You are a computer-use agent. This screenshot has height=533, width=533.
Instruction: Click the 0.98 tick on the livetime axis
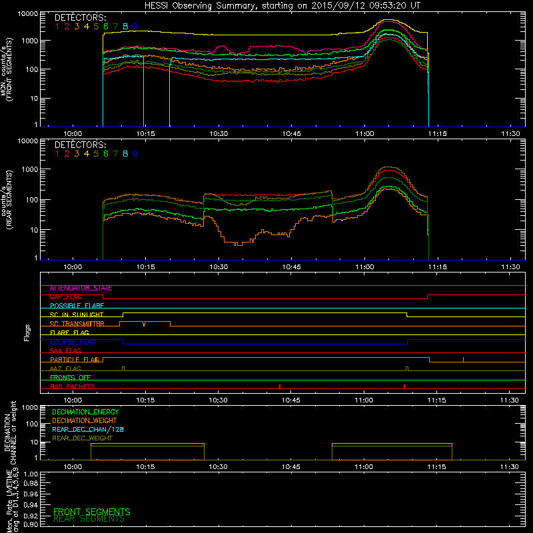[x=31, y=483]
